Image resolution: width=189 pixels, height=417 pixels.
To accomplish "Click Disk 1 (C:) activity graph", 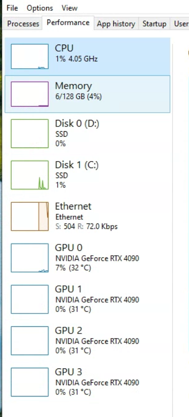I will 30,175.
